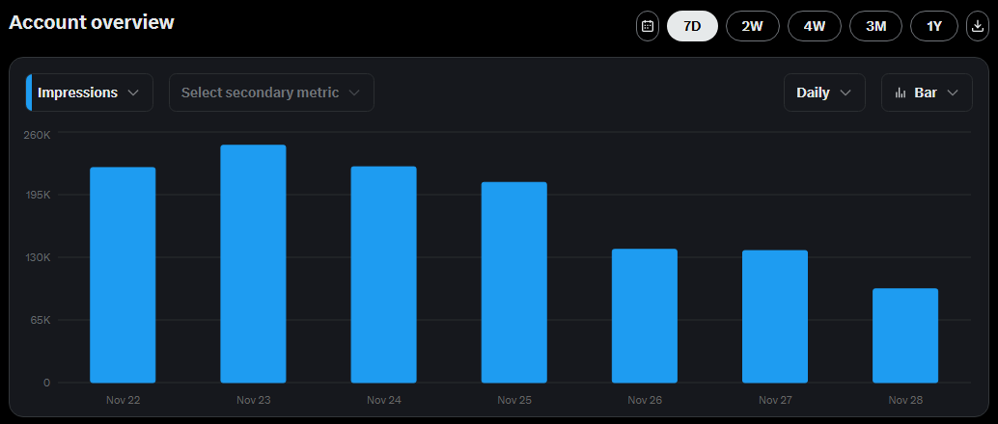Expand the Select secondary metric dropdown
This screenshot has height=424, width=998.
point(271,93)
